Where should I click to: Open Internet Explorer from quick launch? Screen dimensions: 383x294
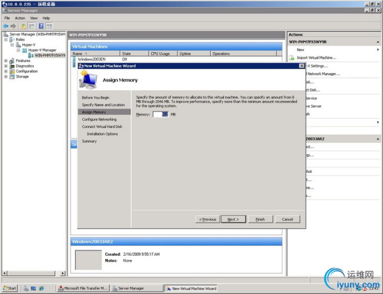pos(41,288)
